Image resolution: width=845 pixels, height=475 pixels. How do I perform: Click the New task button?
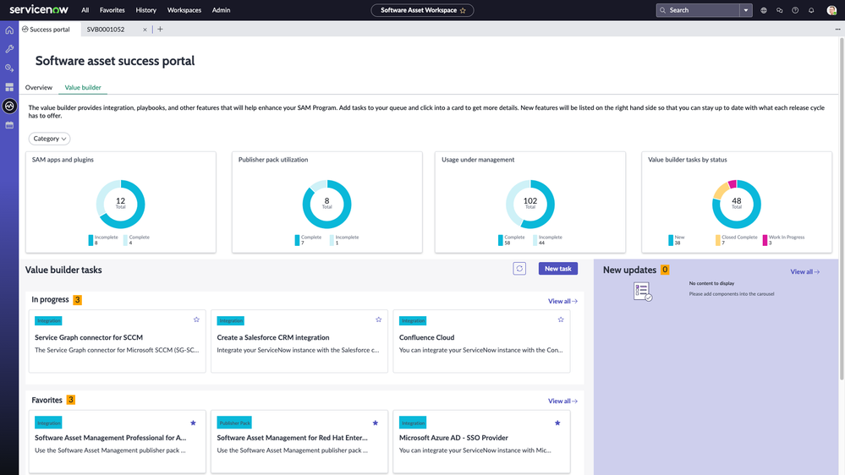[557, 268]
